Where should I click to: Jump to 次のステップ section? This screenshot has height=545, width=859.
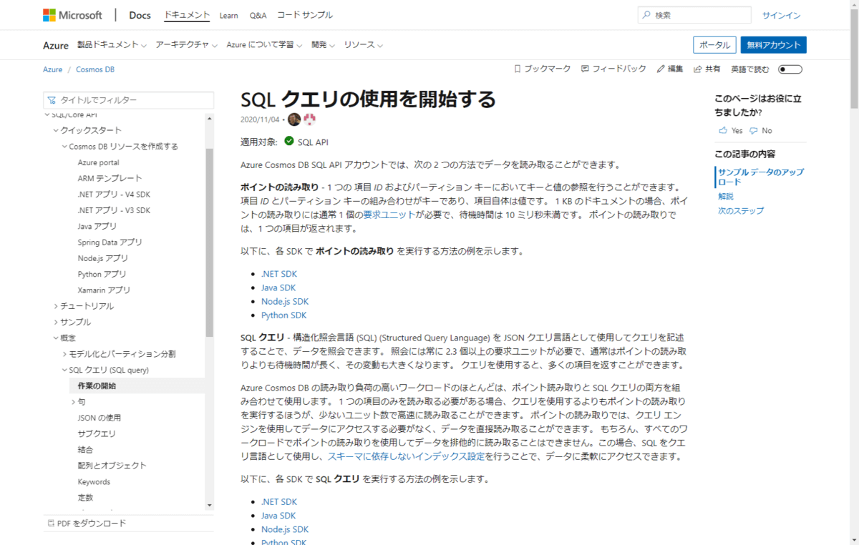[x=741, y=211]
